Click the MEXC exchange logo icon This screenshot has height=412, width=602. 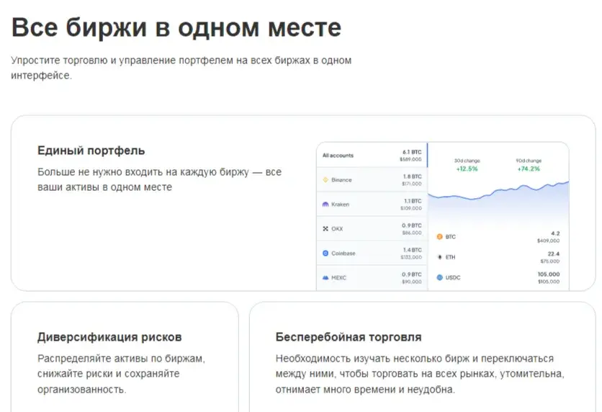click(325, 277)
